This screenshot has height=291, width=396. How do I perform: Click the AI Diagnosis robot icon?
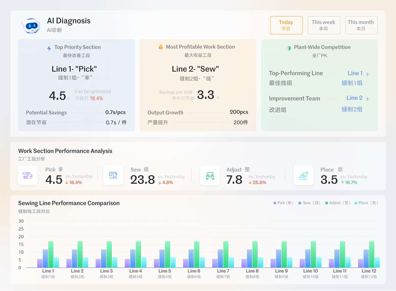(31, 26)
